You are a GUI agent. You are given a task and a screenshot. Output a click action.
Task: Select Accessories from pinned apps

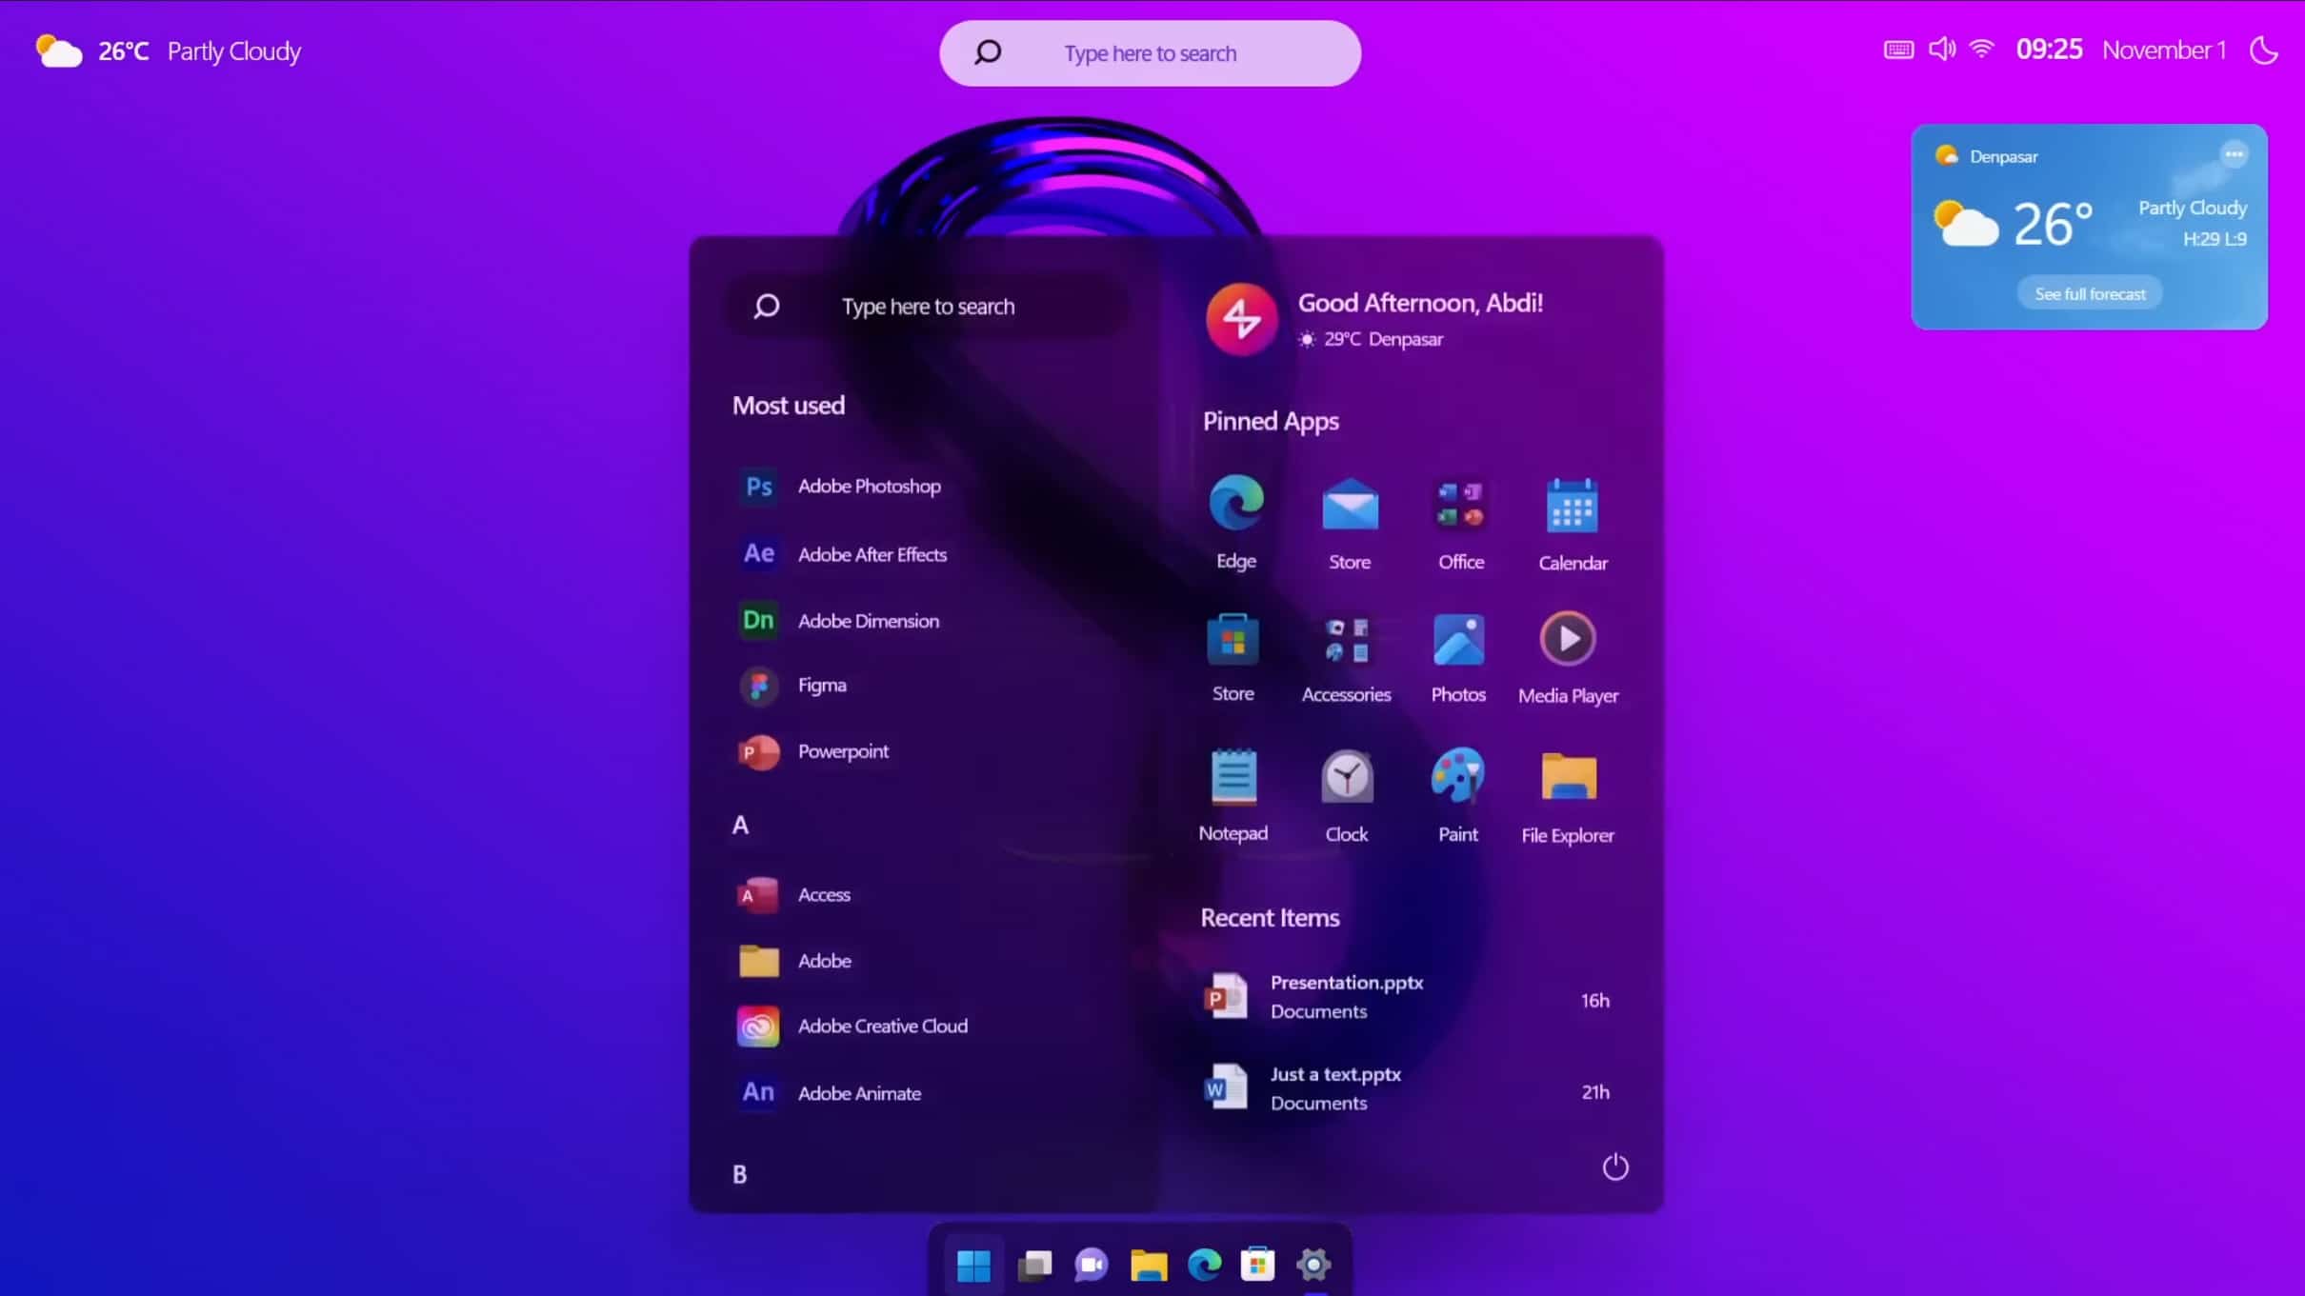click(x=1346, y=653)
